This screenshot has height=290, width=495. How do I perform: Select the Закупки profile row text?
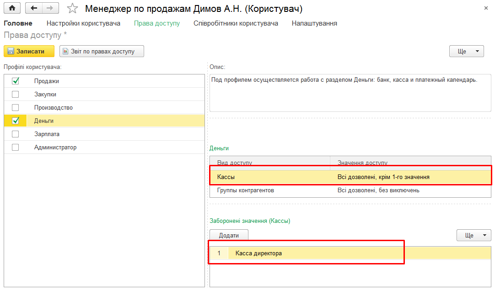[45, 94]
